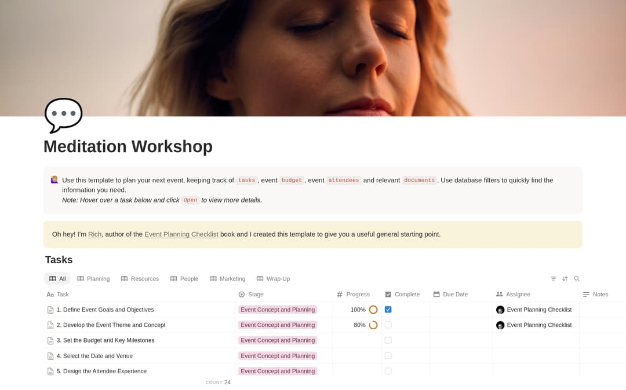Screen dimensions: 626x390
Task: Click assignee avatar in Define Event Goals row
Action: [500, 310]
